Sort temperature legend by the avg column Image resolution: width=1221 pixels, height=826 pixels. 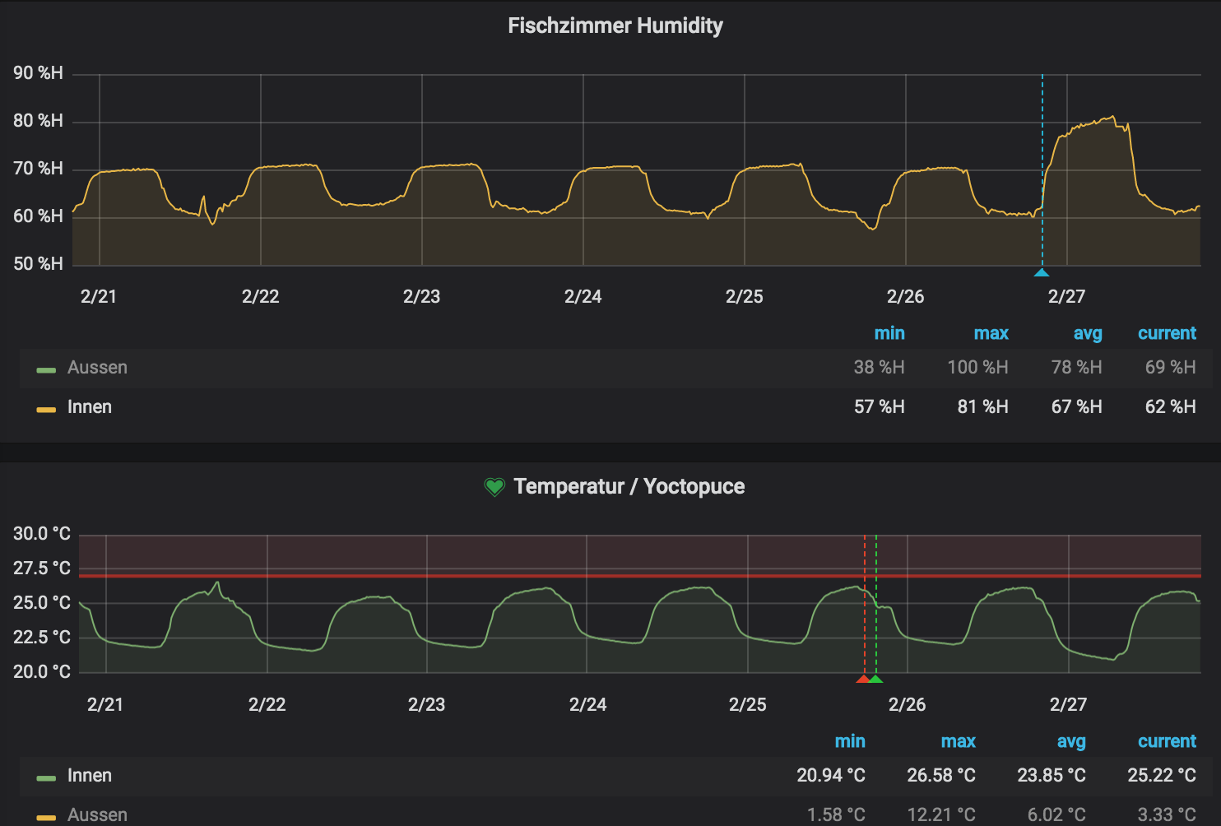pos(1071,741)
